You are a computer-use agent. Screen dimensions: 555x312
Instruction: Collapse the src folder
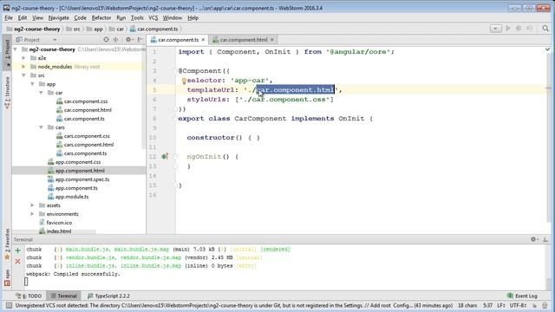tap(23, 75)
